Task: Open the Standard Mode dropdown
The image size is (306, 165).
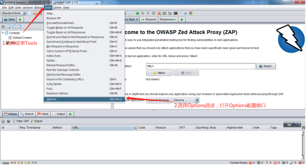Action: point(14,13)
